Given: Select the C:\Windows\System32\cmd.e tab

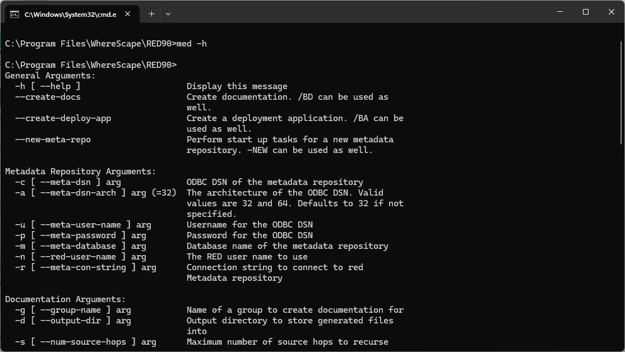Looking at the screenshot, I should [x=70, y=15].
